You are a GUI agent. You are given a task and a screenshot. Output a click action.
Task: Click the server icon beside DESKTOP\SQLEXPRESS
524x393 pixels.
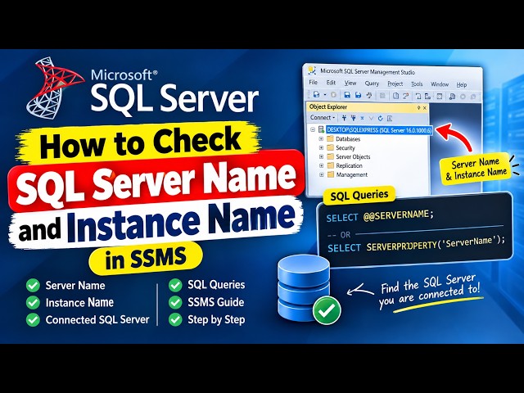321,129
